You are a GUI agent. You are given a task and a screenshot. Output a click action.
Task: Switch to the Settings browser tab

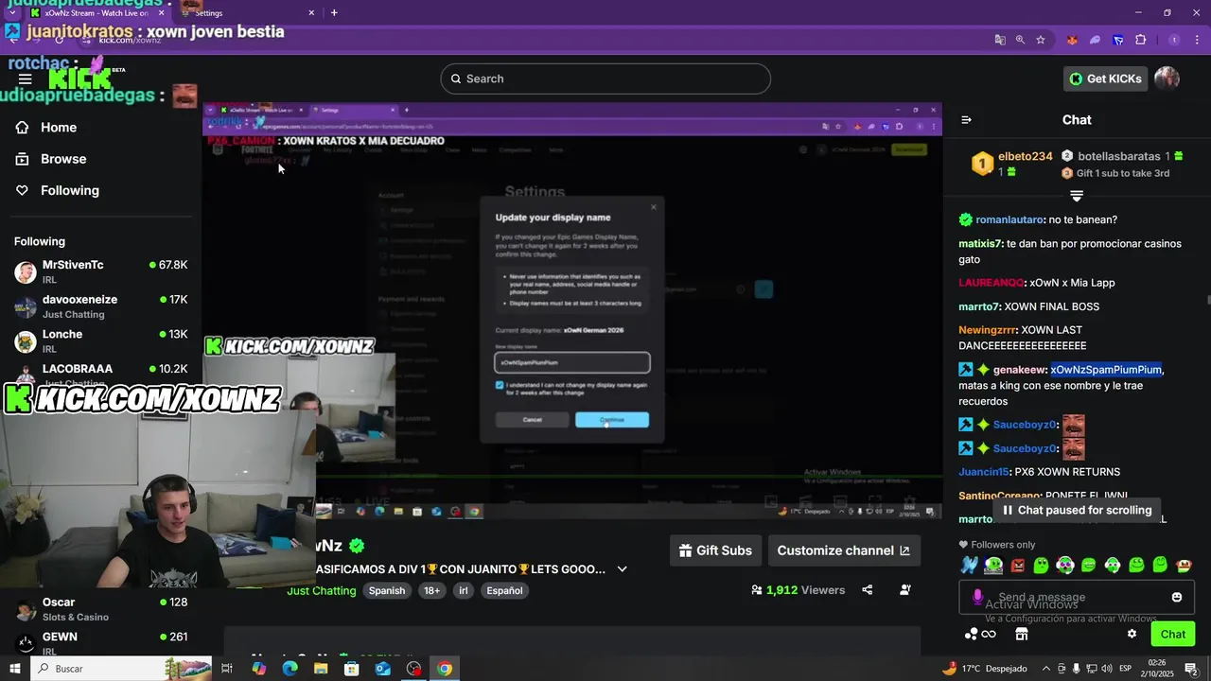(x=246, y=13)
